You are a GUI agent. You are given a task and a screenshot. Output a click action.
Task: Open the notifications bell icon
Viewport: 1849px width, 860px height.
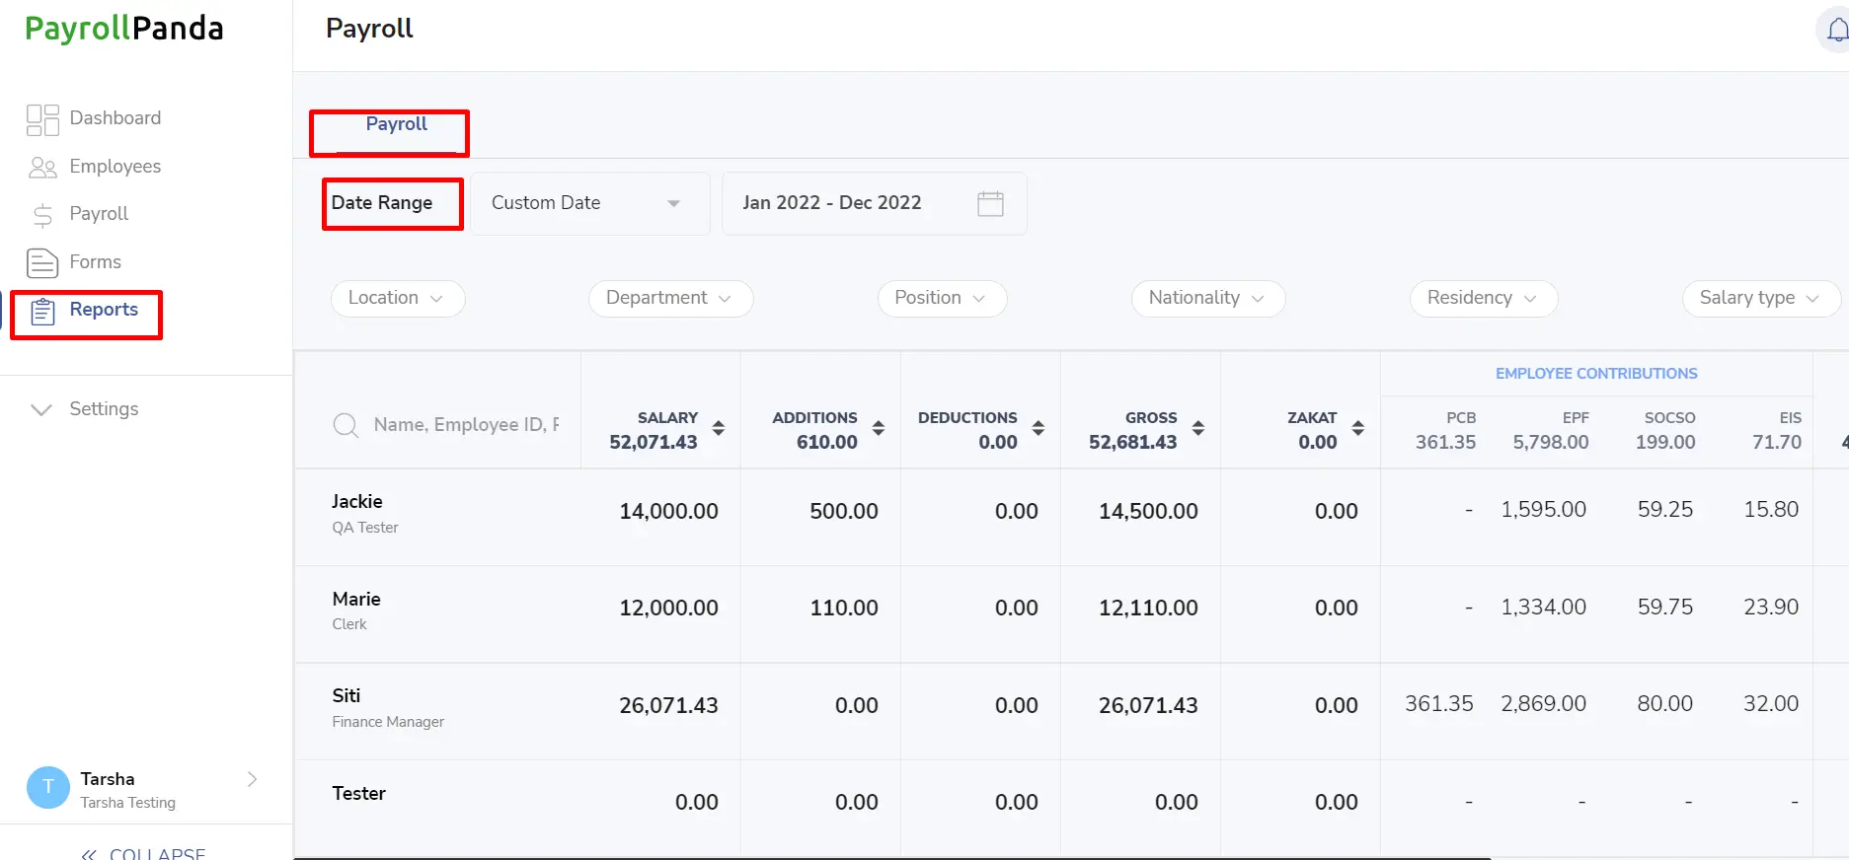coord(1836,31)
